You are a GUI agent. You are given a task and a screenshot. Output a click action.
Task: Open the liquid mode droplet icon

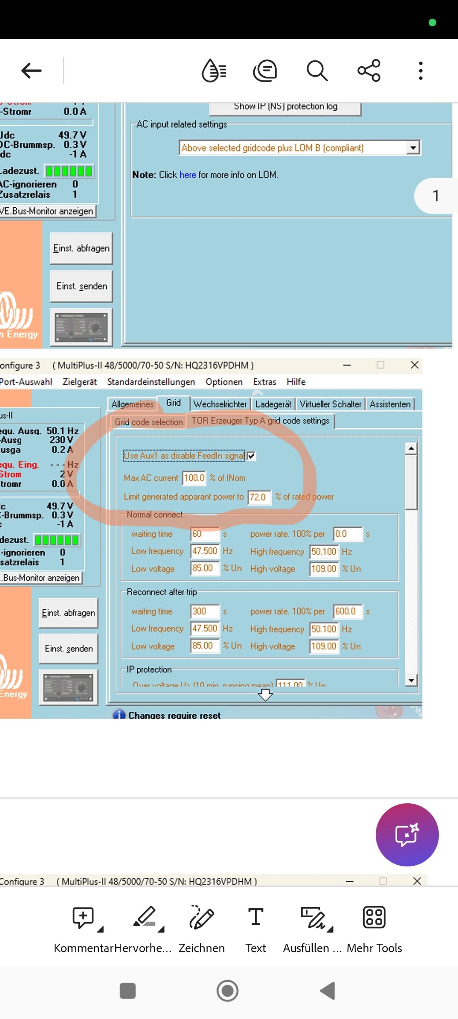coord(214,71)
